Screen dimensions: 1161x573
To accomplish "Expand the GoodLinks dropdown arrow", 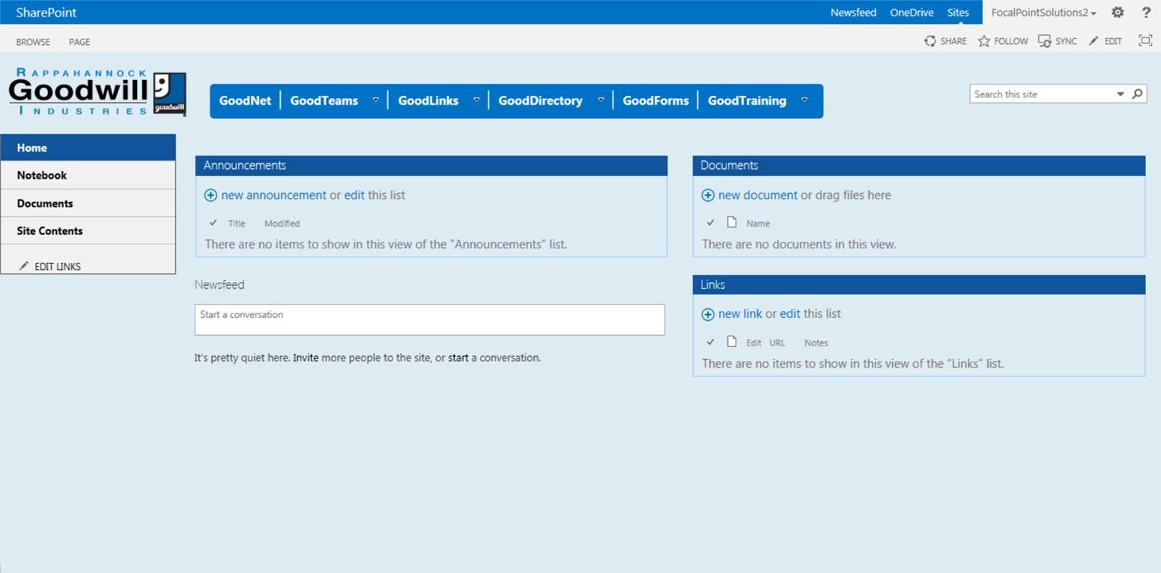I will coord(476,99).
